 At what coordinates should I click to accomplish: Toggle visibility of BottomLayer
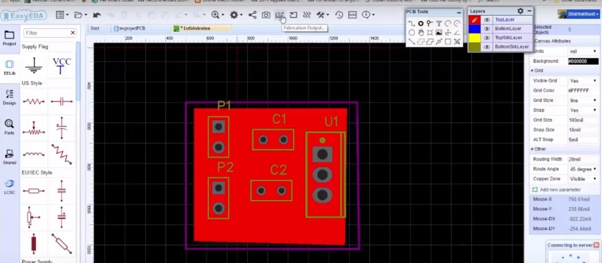(x=487, y=29)
